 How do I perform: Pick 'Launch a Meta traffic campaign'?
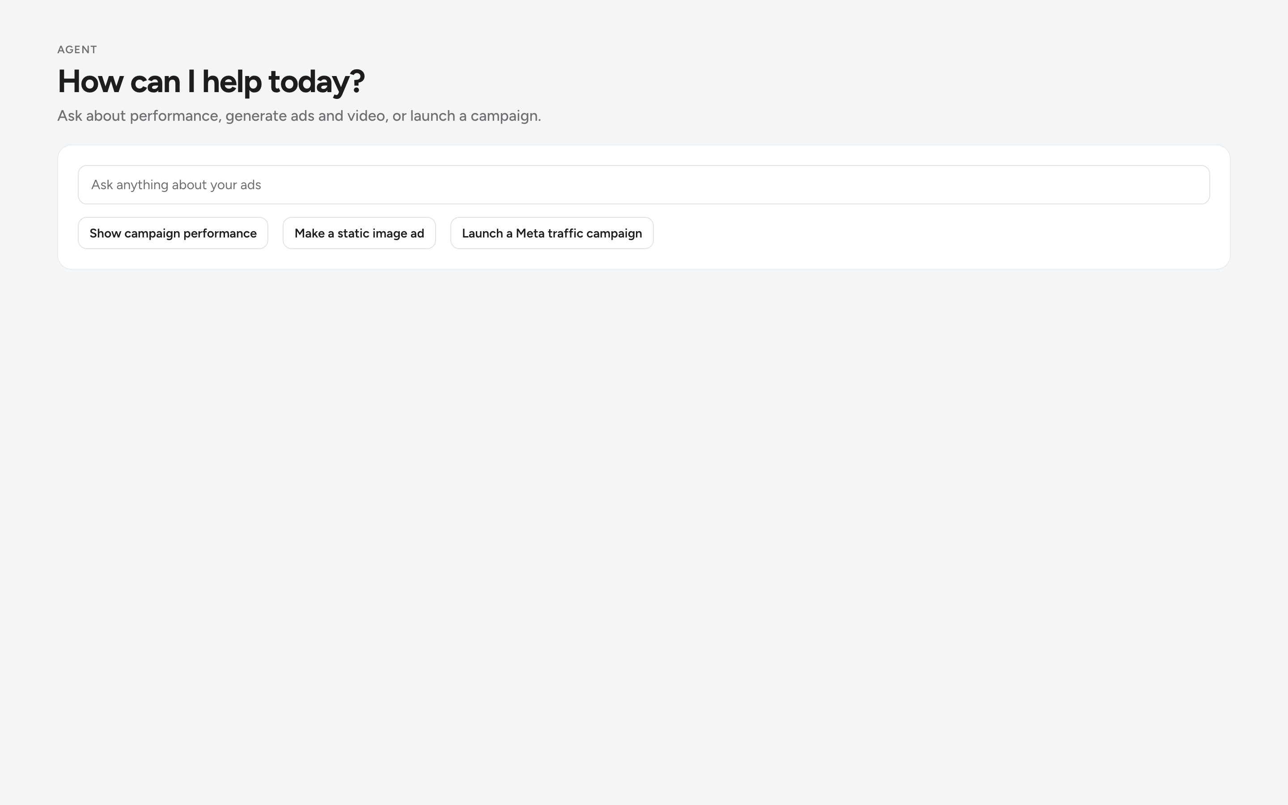click(x=552, y=233)
